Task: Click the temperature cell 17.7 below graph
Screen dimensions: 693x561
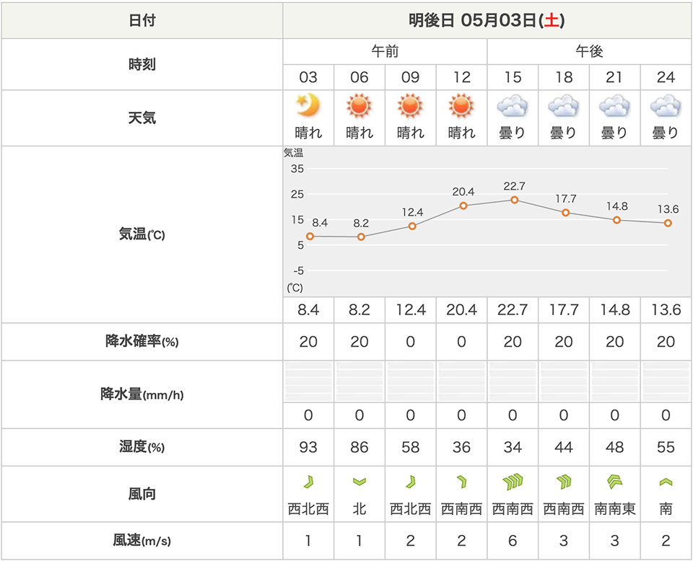Action: pyautogui.click(x=564, y=310)
